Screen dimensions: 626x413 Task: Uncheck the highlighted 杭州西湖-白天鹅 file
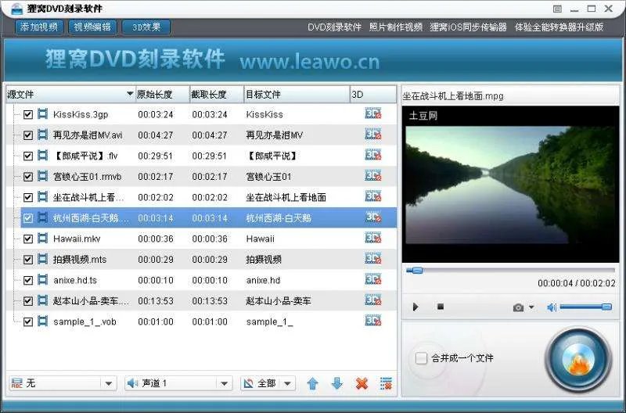coord(27,218)
